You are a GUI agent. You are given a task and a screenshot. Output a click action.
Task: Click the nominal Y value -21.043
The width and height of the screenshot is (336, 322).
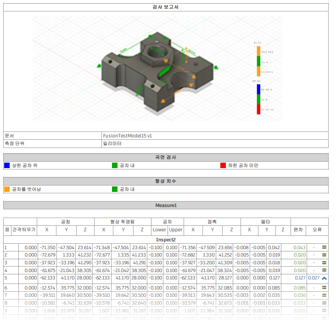66,271
